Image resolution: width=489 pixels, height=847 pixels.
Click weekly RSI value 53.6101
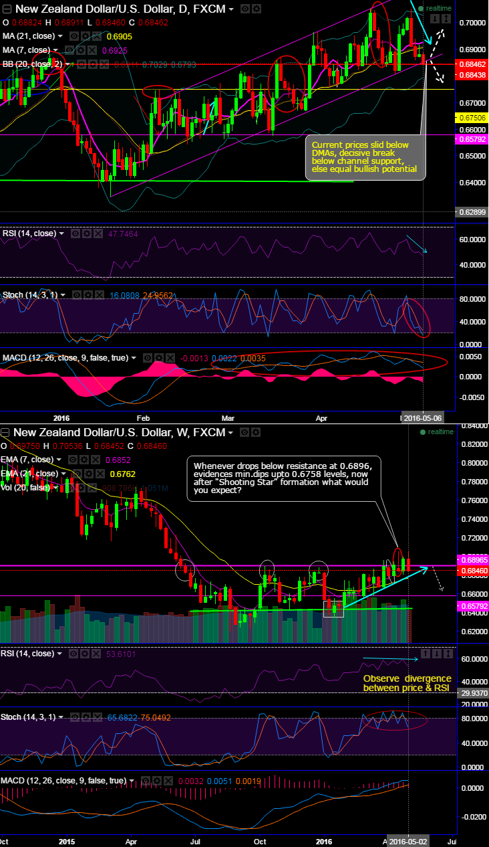[120, 653]
